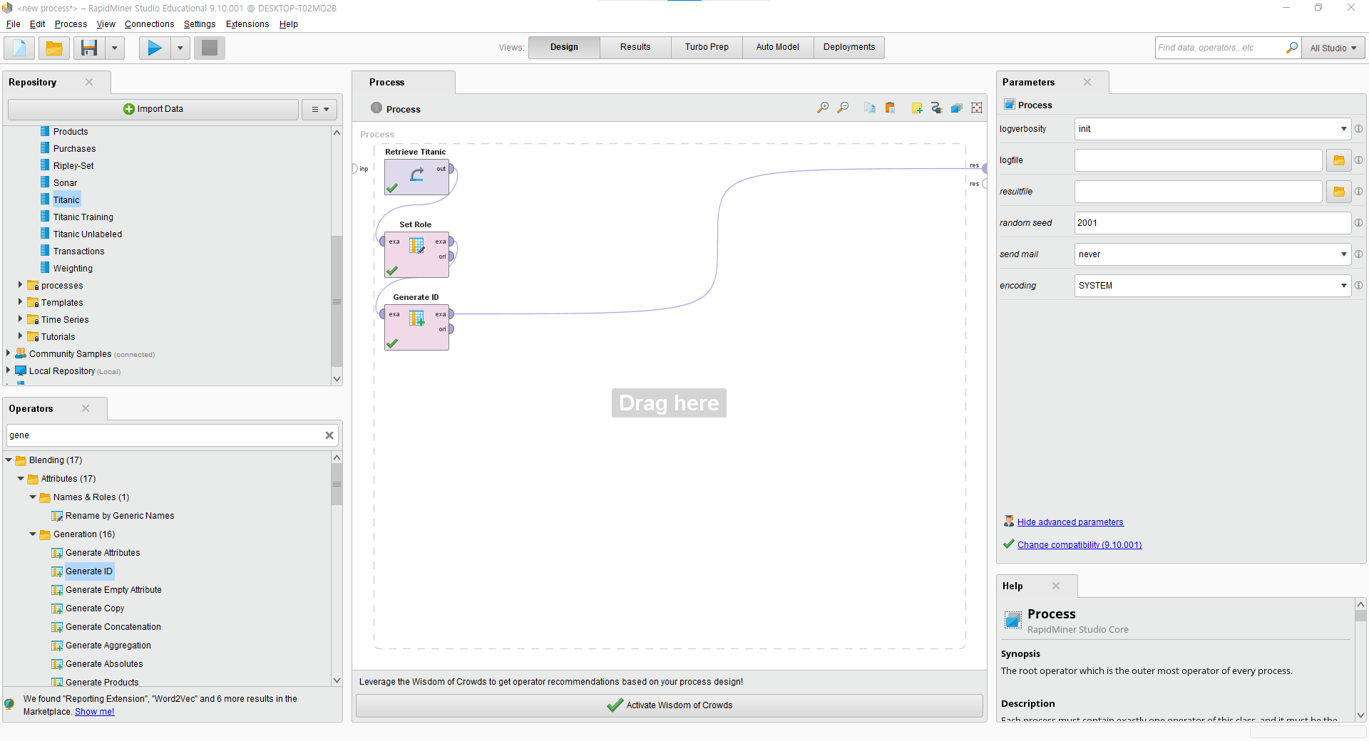Click the Change compatibility link
Viewport: 1369px width, 741px height.
pyautogui.click(x=1079, y=545)
